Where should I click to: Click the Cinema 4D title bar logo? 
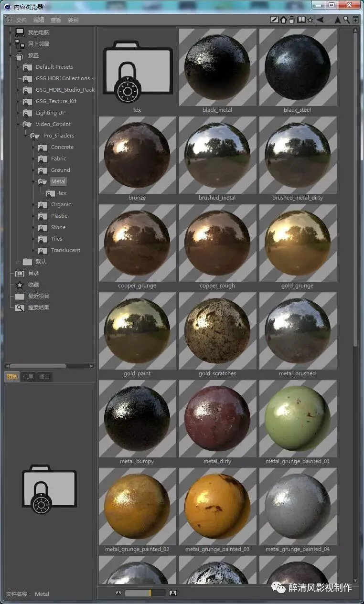(x=7, y=6)
